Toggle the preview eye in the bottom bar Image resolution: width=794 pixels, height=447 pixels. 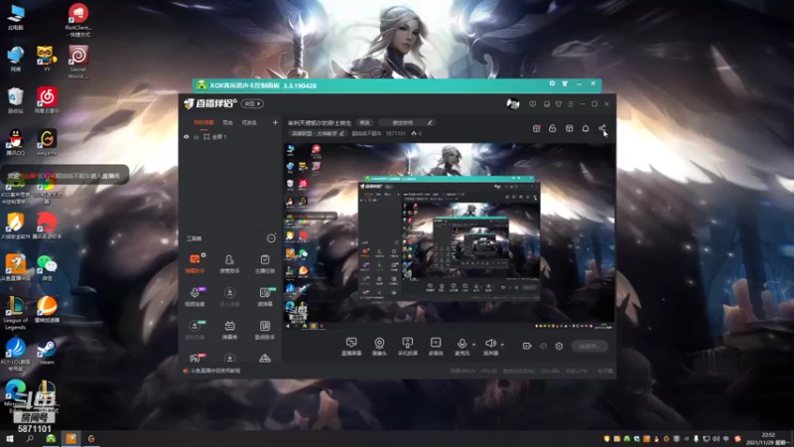click(x=543, y=346)
